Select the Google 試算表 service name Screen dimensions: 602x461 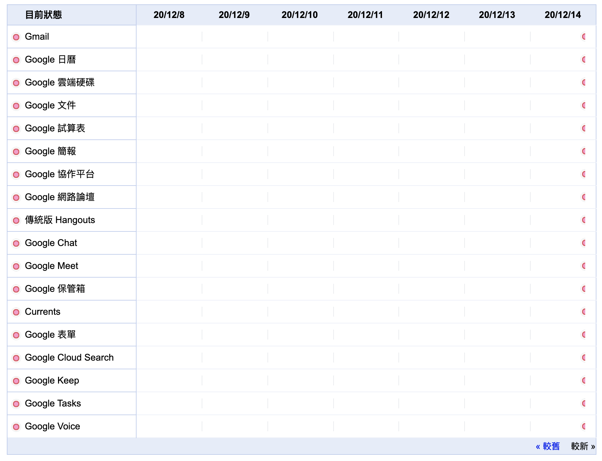click(x=55, y=128)
